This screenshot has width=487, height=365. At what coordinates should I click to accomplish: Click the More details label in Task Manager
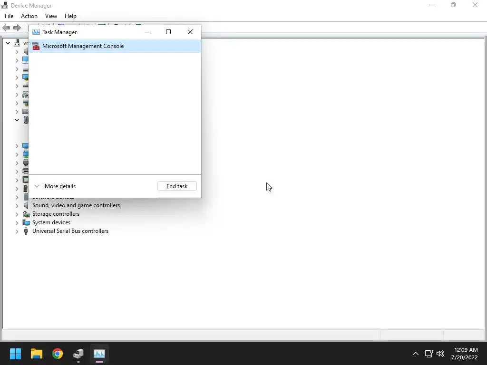(60, 186)
